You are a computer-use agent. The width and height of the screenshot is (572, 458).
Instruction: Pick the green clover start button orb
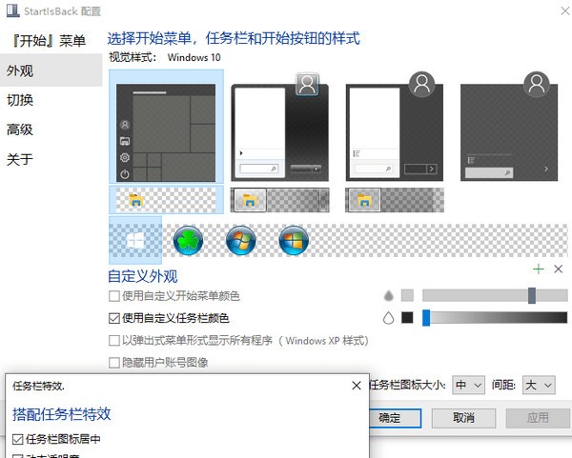click(x=188, y=241)
